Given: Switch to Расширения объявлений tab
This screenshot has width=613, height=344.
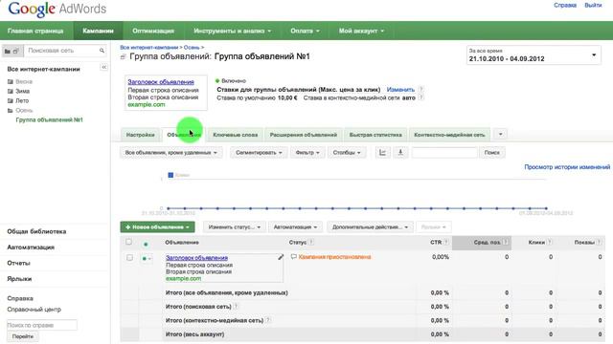Looking at the screenshot, I should pyautogui.click(x=304, y=135).
